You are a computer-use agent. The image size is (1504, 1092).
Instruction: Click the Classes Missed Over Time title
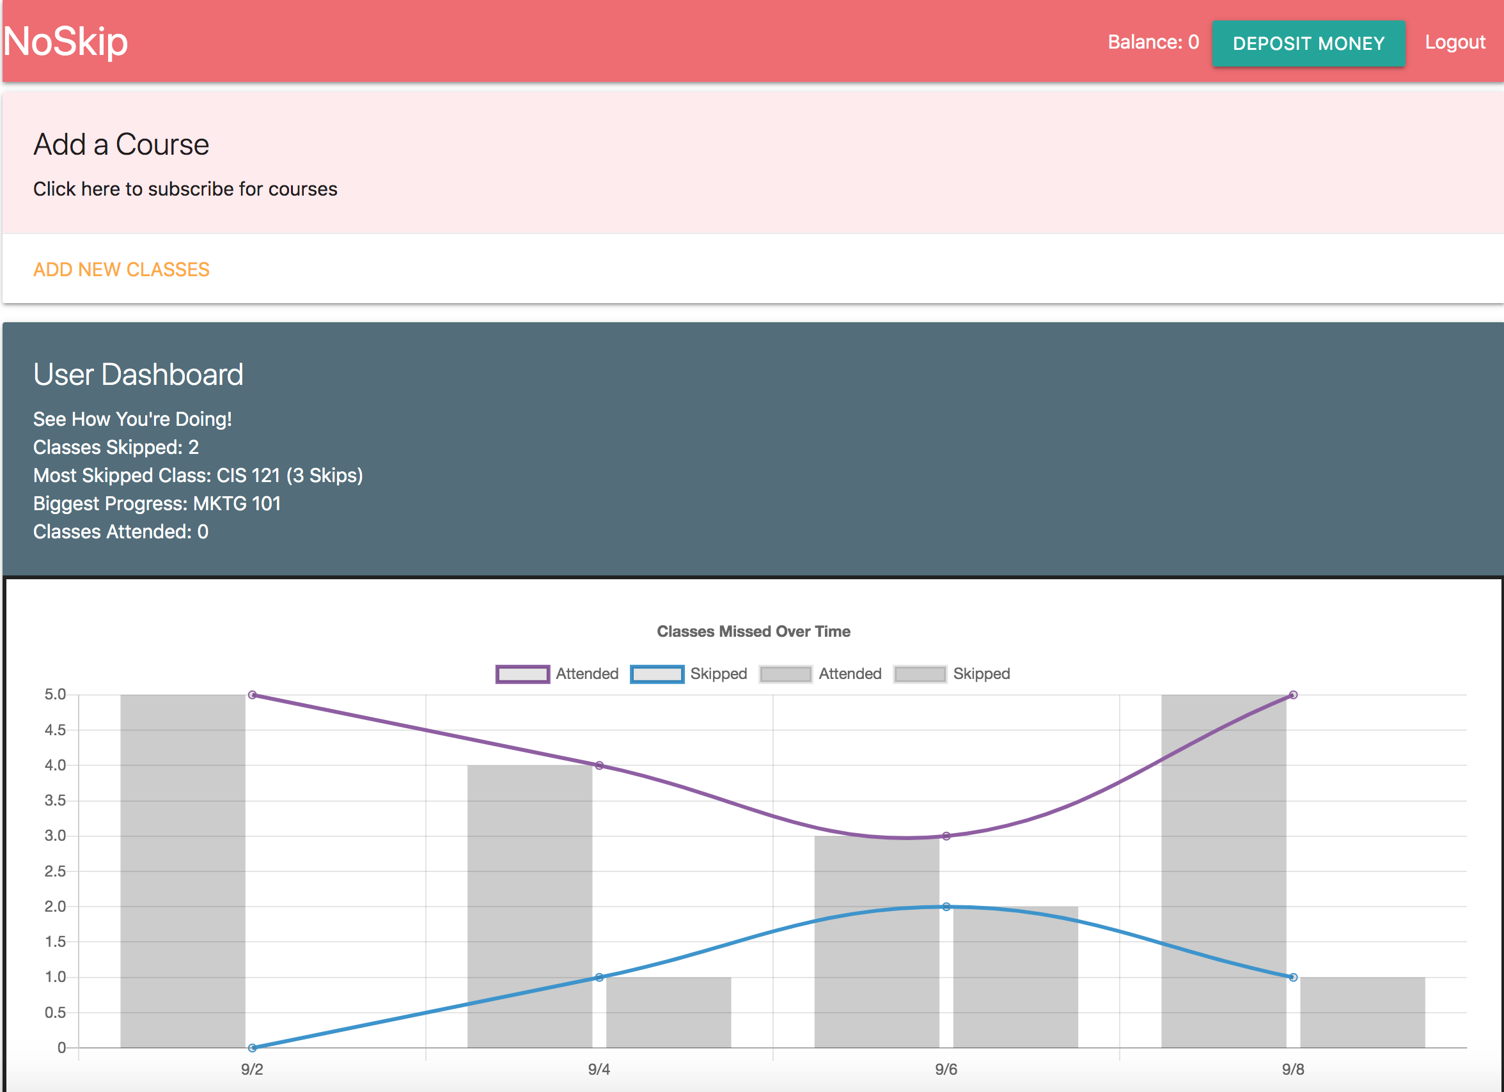[753, 631]
